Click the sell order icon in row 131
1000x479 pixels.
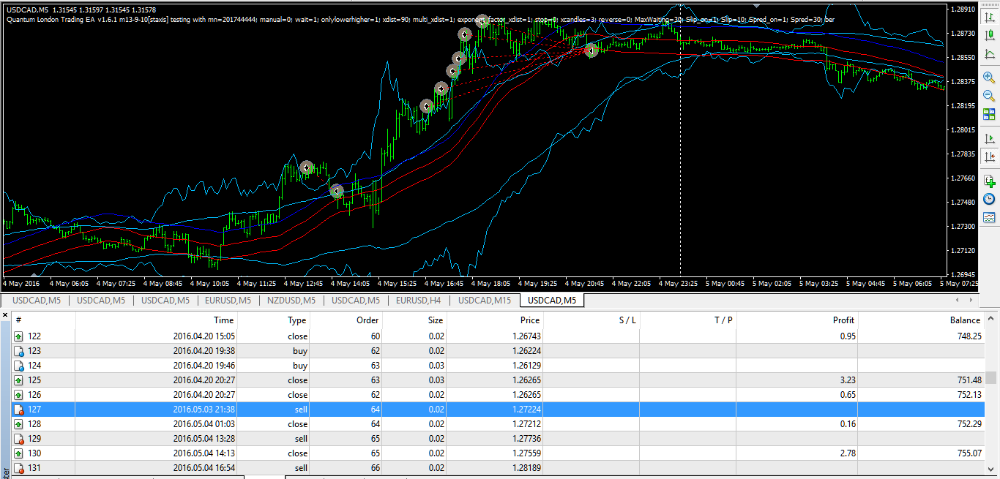[x=18, y=468]
